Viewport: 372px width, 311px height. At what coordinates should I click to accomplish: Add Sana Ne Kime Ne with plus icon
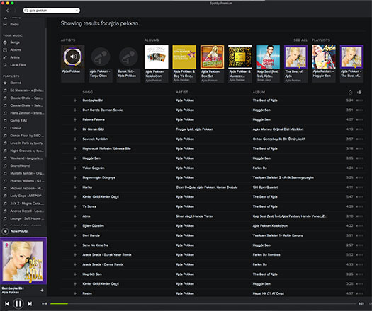[x=75, y=245]
